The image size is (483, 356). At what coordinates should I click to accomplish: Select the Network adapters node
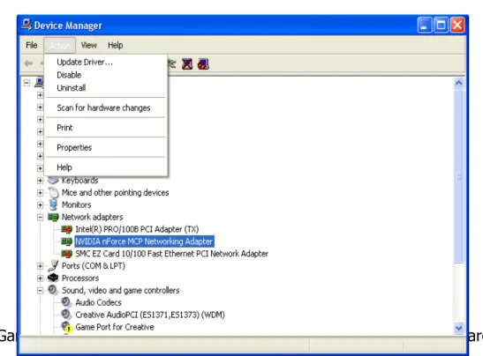(92, 217)
